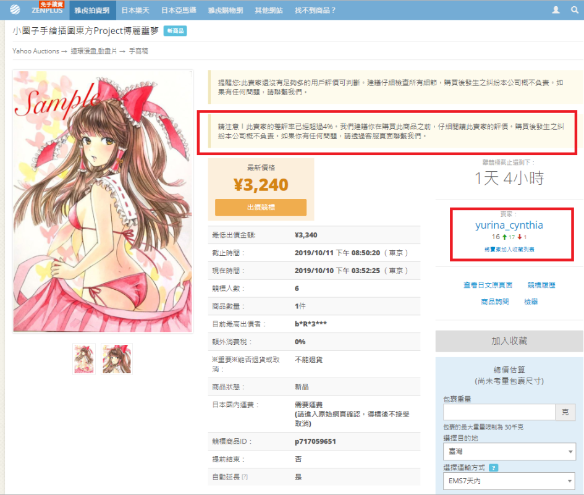
Task: Click the product title 小圈子手繪插圖東方Project博麗靈夢
Action: (x=86, y=30)
